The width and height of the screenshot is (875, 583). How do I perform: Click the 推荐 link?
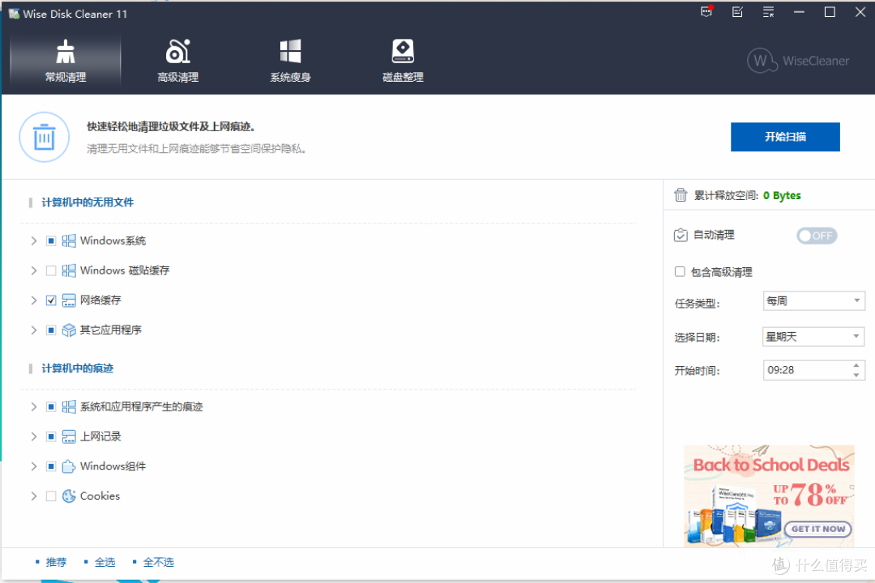pos(56,563)
